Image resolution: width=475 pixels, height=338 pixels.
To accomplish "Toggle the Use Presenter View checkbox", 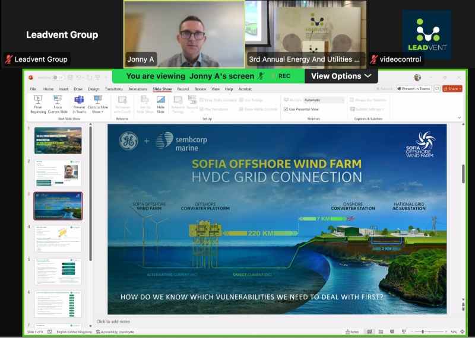I will click(x=286, y=109).
